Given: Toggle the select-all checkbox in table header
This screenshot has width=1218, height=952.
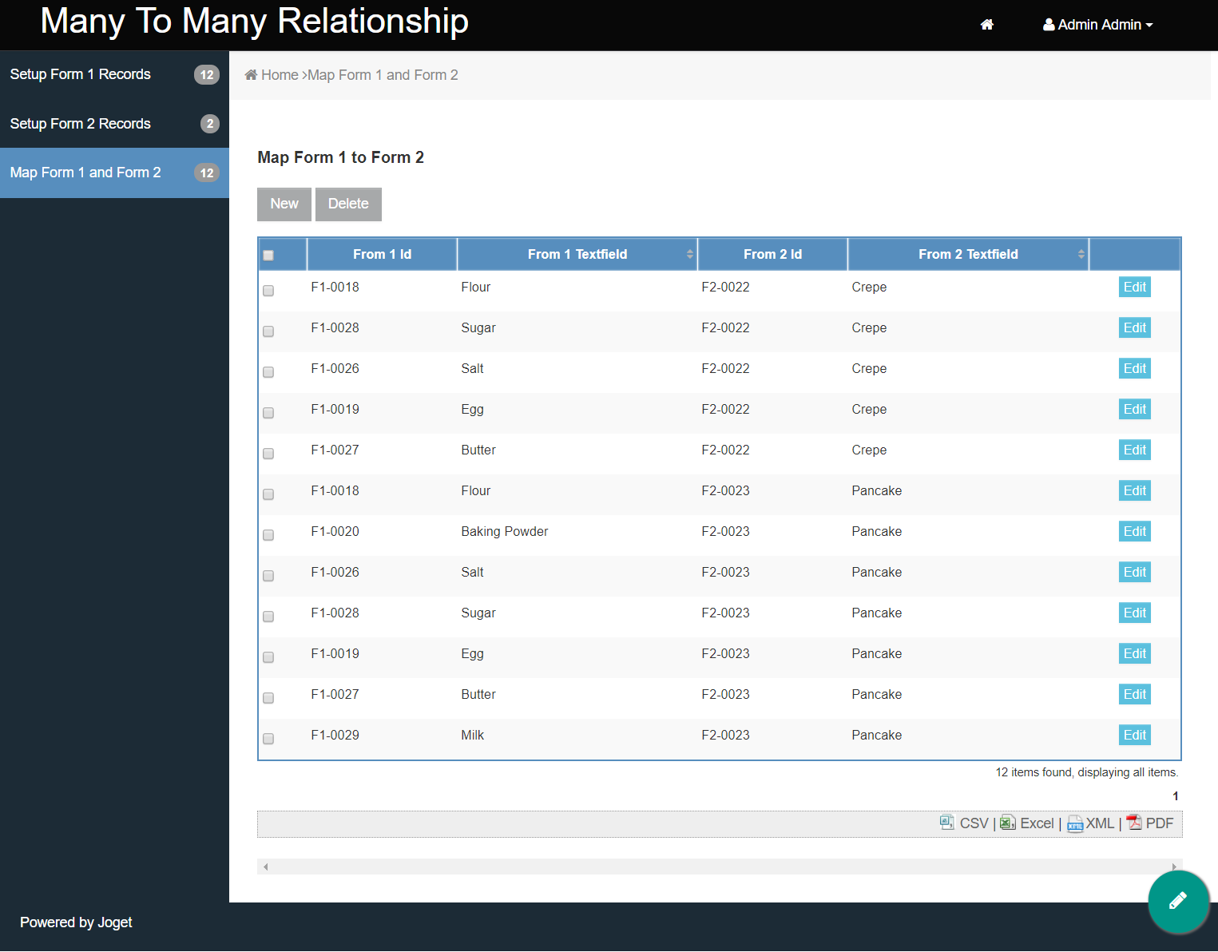Looking at the screenshot, I should coord(268,256).
